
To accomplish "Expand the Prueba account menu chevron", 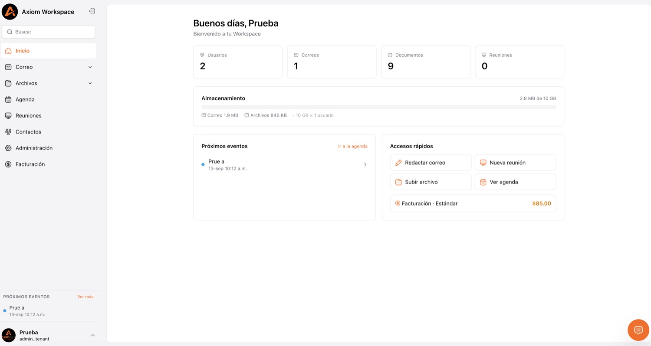I will tap(93, 335).
